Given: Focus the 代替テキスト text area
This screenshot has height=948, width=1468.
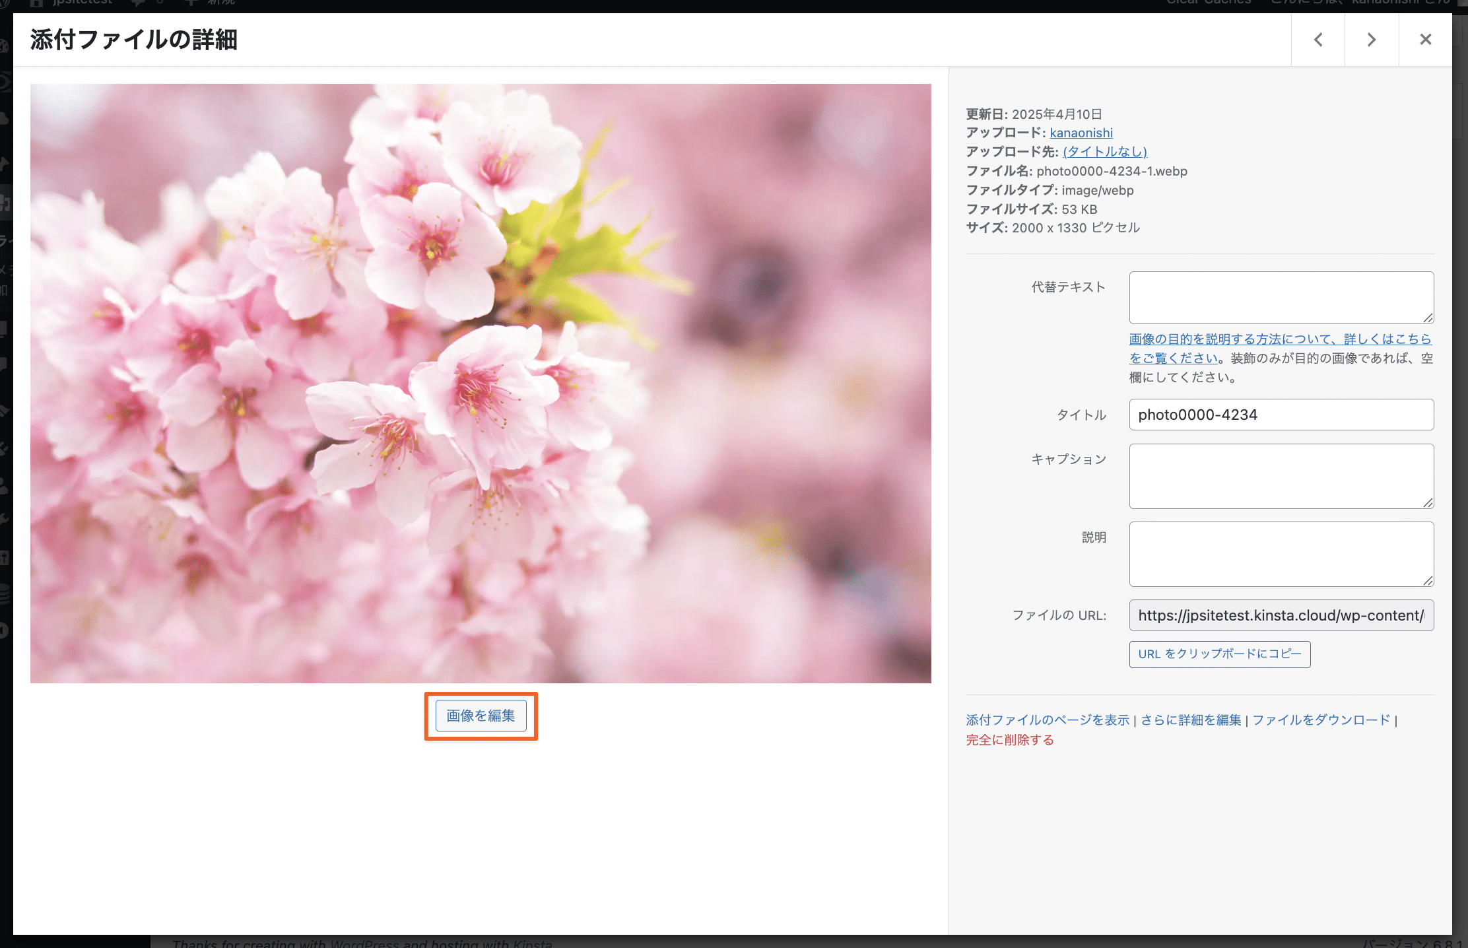Looking at the screenshot, I should click(1281, 297).
